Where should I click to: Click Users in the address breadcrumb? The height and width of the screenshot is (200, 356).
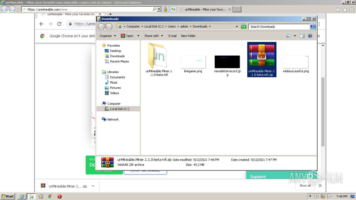coord(172,26)
